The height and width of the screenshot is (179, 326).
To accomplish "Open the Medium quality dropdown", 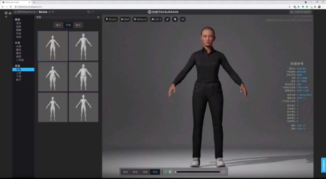I will [140, 19].
